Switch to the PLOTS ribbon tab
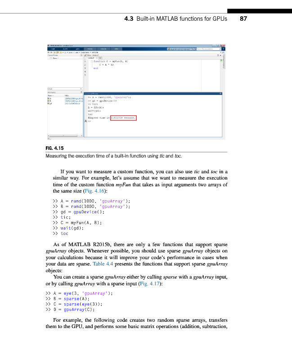292x360 pixels. (x=65, y=49)
